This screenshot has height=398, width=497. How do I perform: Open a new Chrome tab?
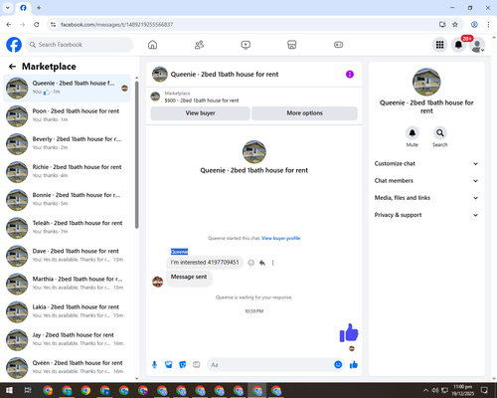point(39,8)
